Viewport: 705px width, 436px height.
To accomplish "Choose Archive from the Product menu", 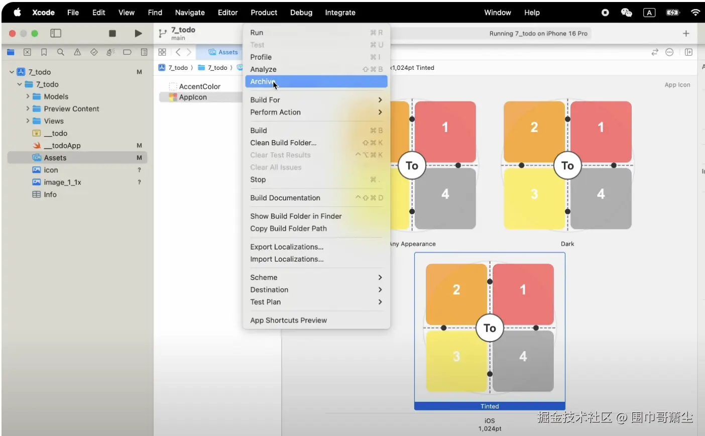I will point(316,81).
